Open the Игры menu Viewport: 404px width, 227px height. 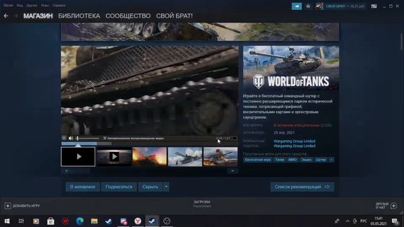click(45, 6)
